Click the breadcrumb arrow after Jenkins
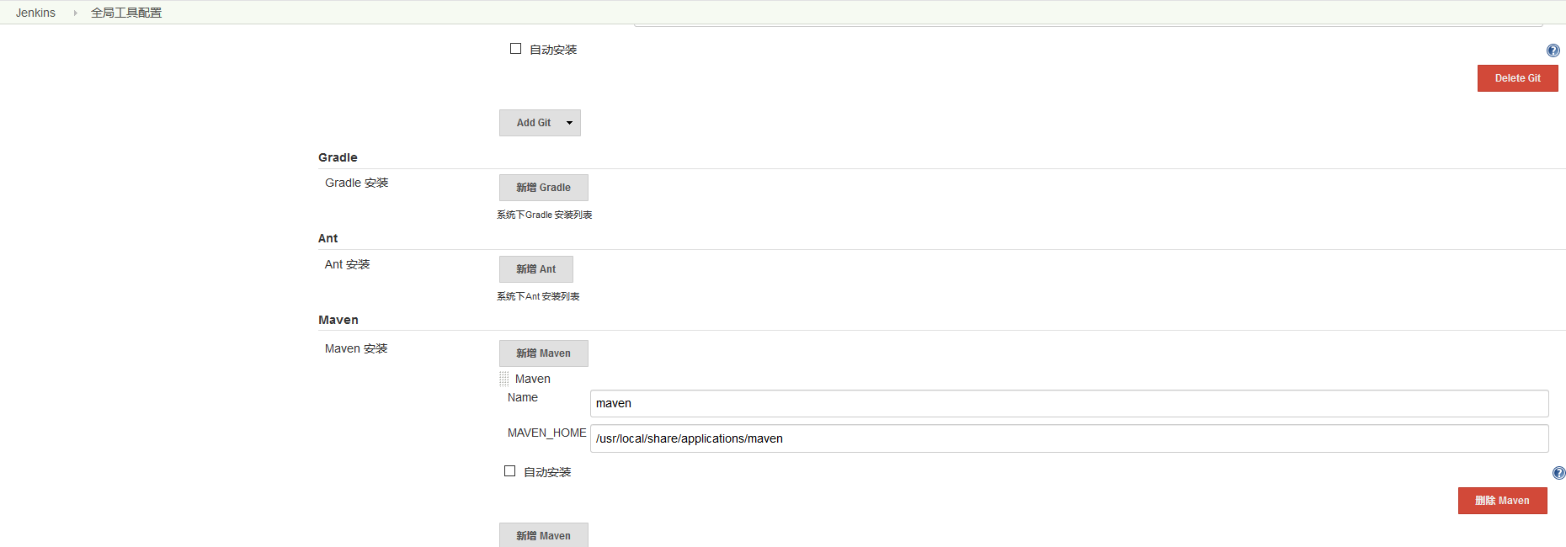Viewport: 1566px width, 547px height. point(75,13)
